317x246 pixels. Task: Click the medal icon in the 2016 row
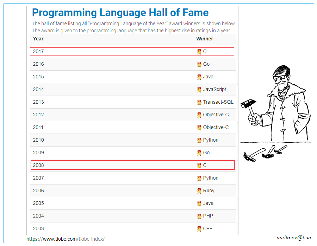pos(199,65)
